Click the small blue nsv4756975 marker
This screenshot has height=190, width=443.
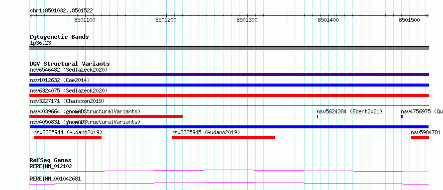pyautogui.click(x=402, y=116)
